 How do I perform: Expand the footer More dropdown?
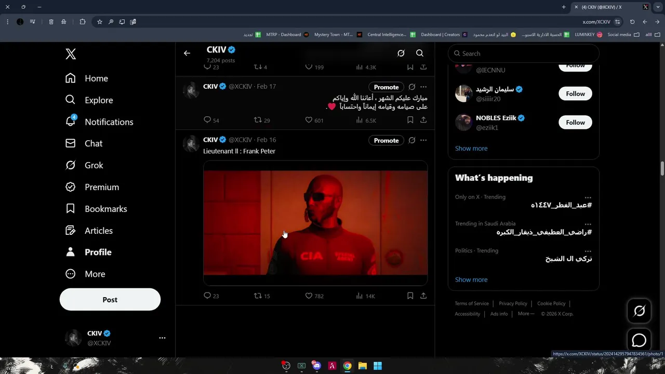click(526, 314)
